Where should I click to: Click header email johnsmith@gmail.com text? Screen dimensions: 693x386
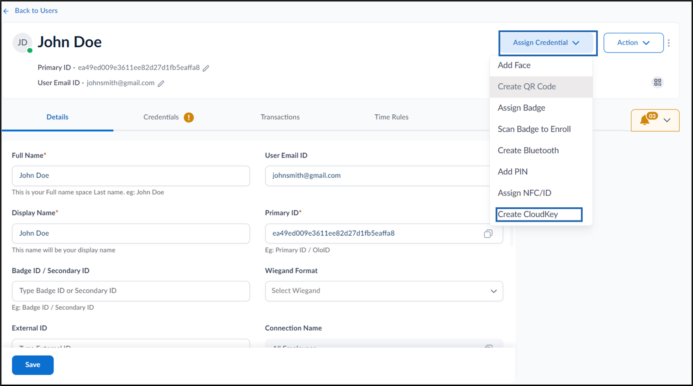click(120, 83)
